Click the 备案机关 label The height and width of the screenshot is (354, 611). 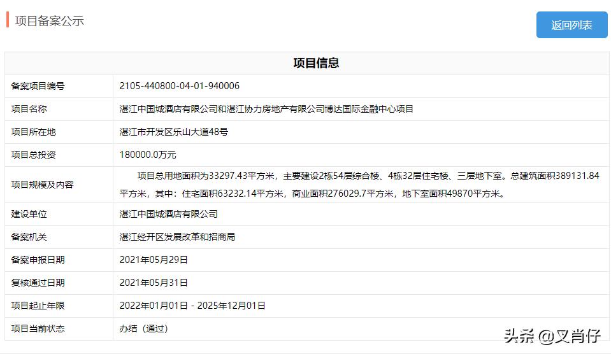click(x=29, y=237)
